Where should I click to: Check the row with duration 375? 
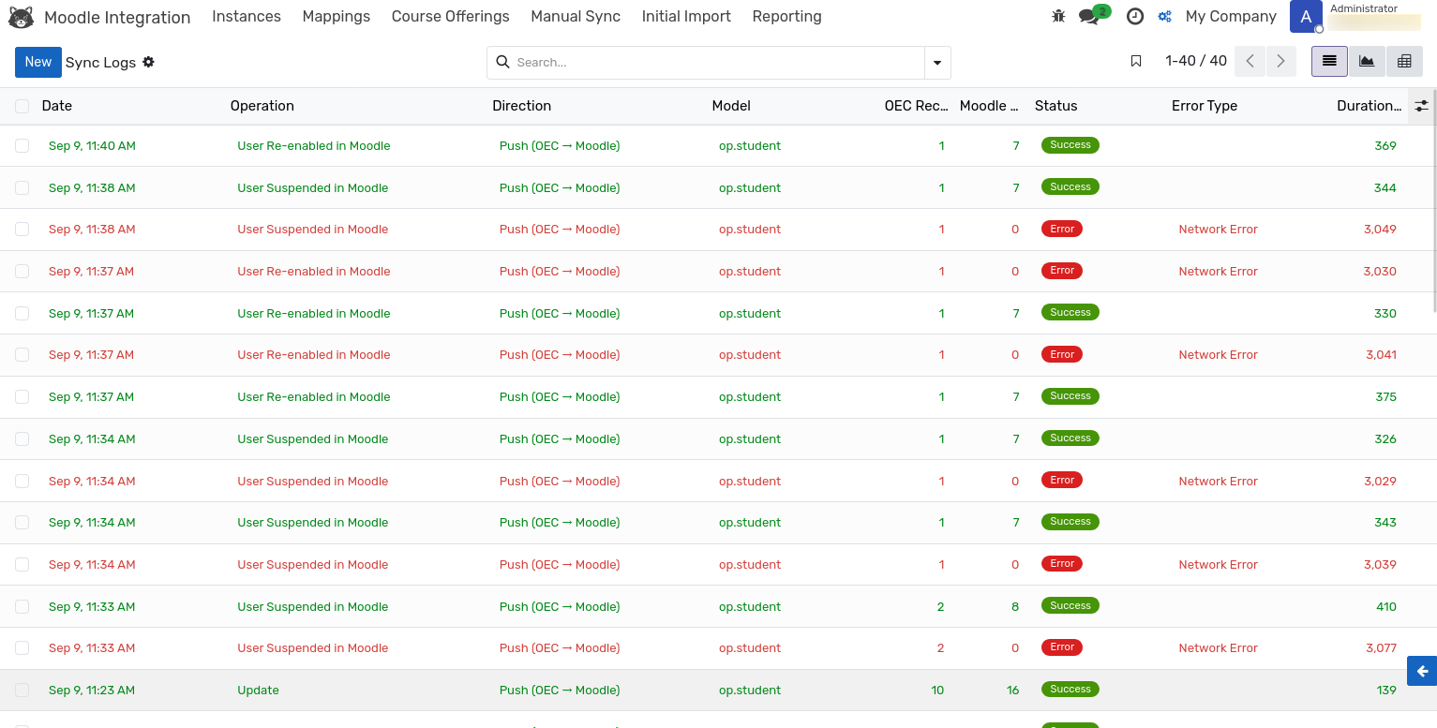pos(22,396)
